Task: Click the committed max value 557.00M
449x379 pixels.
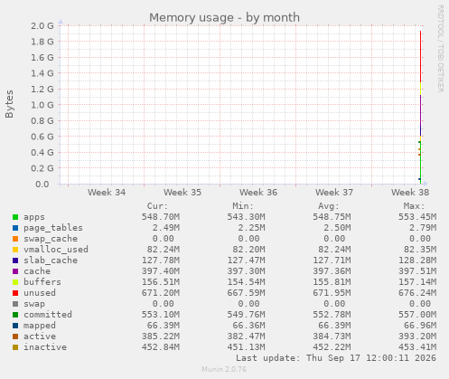Action: (x=417, y=315)
